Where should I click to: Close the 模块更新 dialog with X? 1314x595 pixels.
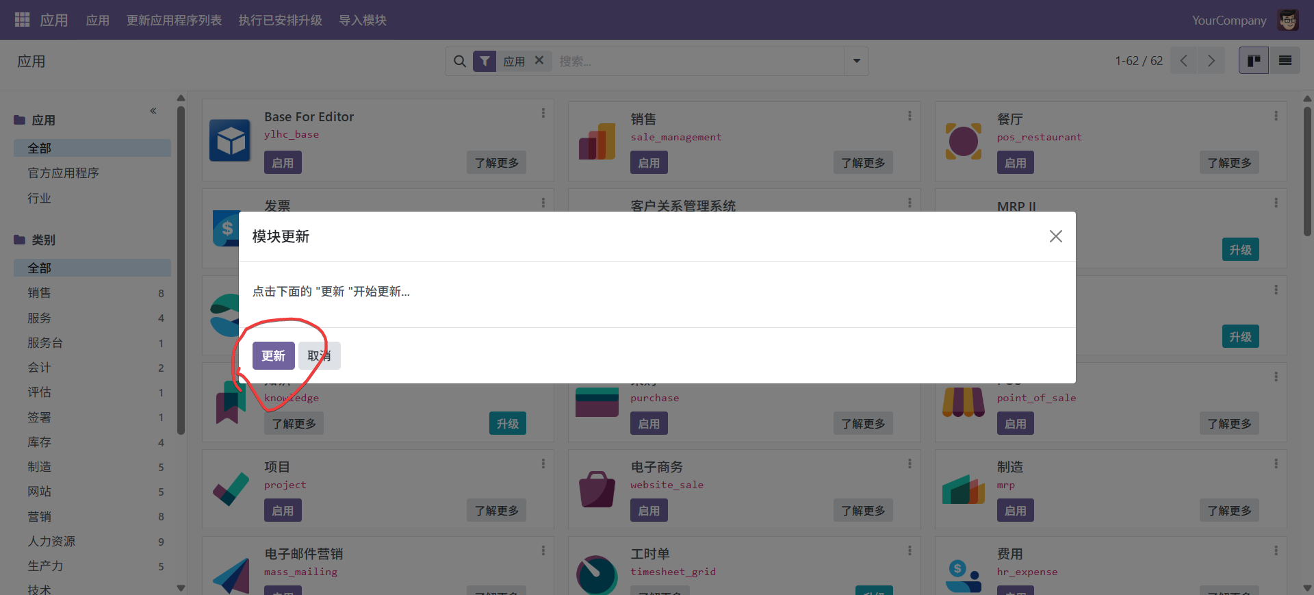(x=1056, y=236)
